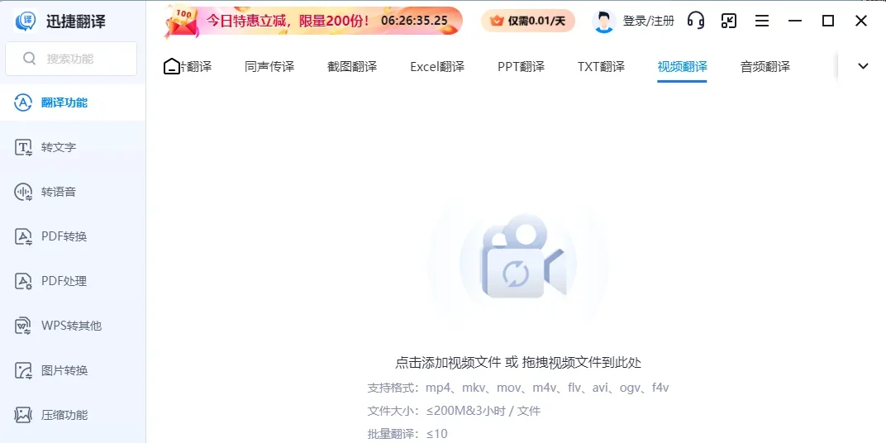Switch to the 音频翻译 tab

point(765,67)
